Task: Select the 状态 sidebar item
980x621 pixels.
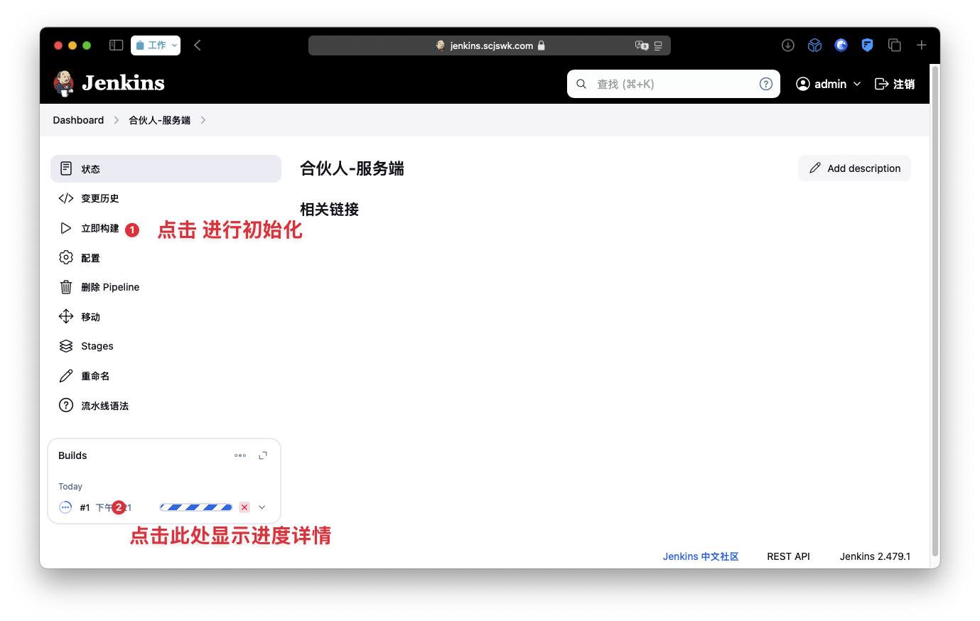Action: [x=166, y=168]
